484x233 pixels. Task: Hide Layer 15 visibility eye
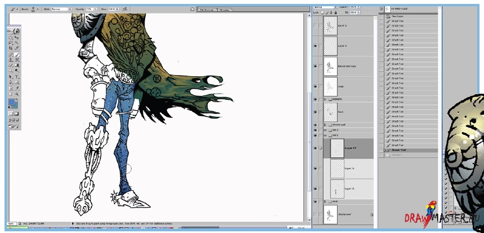(315, 188)
